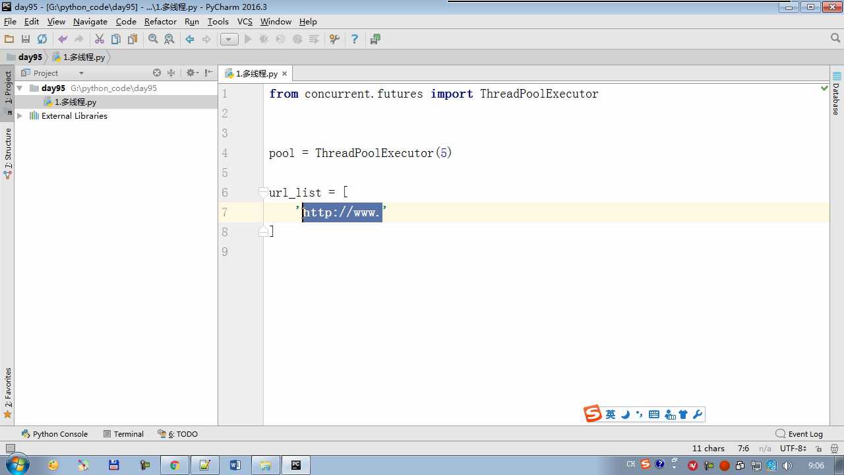Change the UTF-8 file encoding
The height and width of the screenshot is (475, 844).
coord(793,449)
